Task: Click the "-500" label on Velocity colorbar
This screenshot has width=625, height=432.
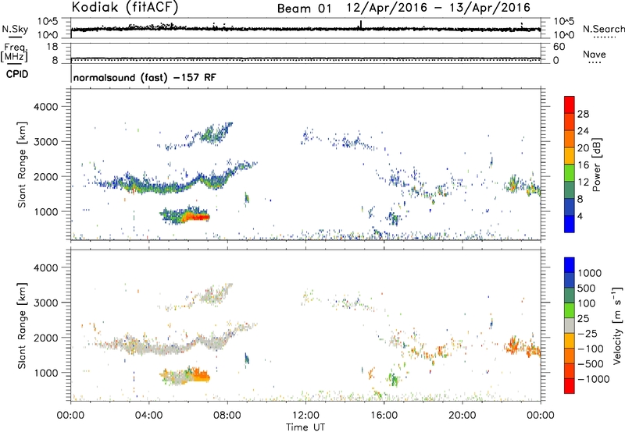Action: click(591, 363)
